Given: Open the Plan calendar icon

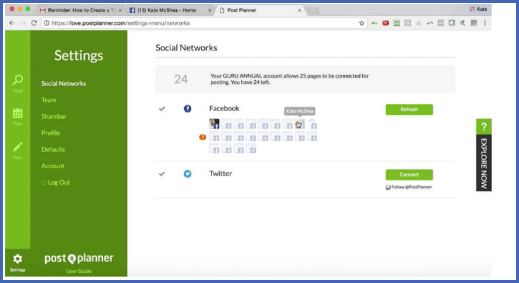Looking at the screenshot, I should coord(18,114).
